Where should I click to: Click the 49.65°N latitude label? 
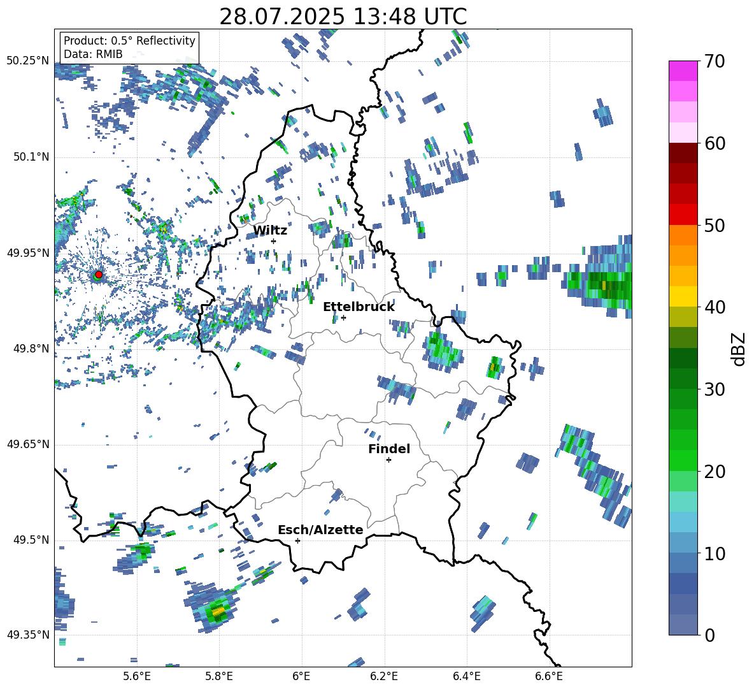(28, 444)
